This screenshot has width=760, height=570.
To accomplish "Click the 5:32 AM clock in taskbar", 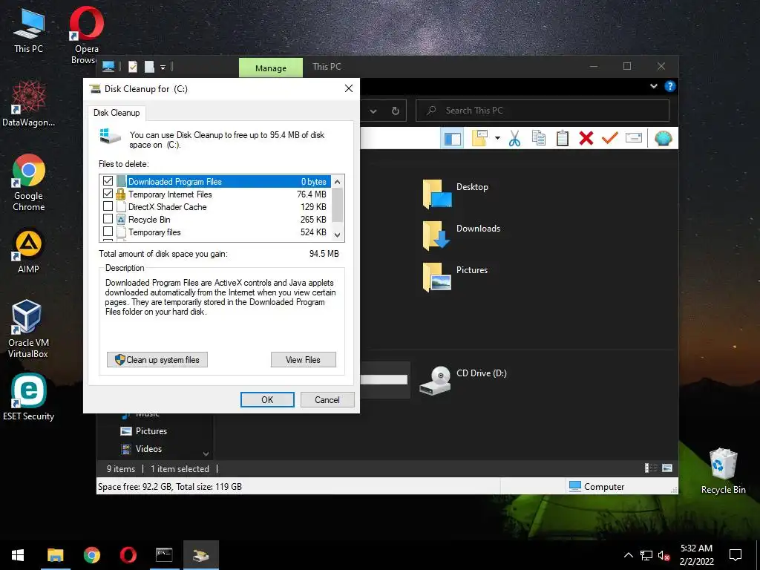I will 696,548.
